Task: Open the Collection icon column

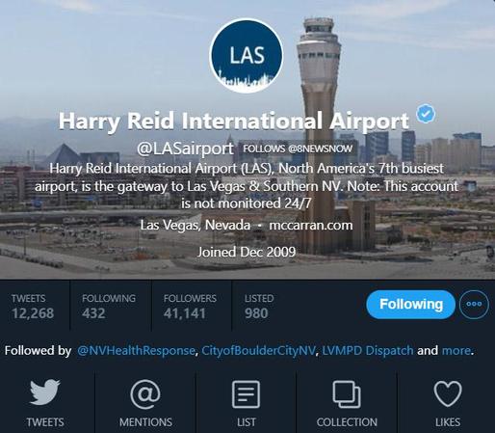Action: click(347, 403)
